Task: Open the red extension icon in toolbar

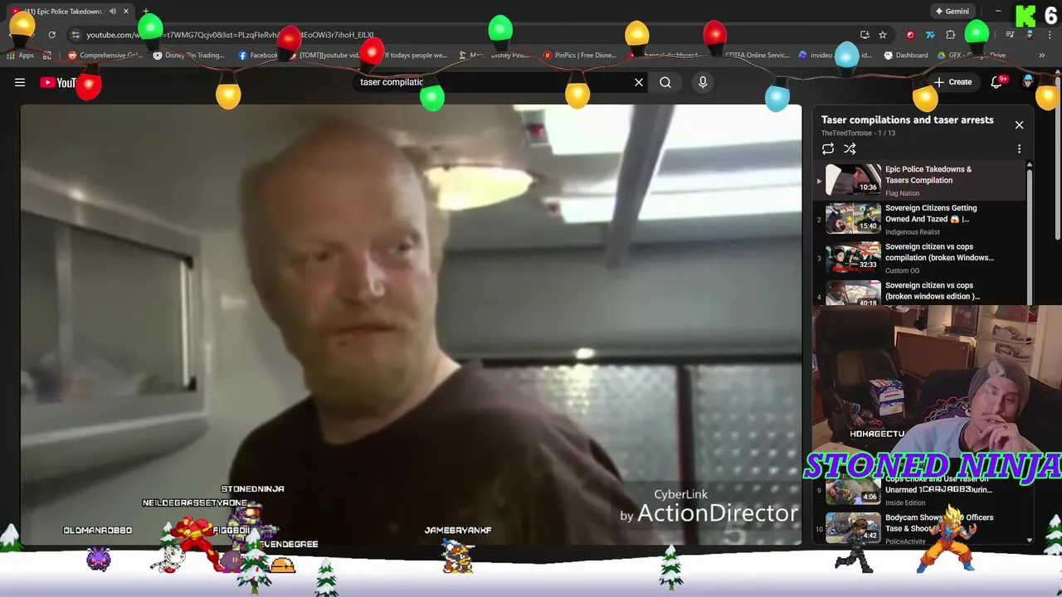Action: 910,35
